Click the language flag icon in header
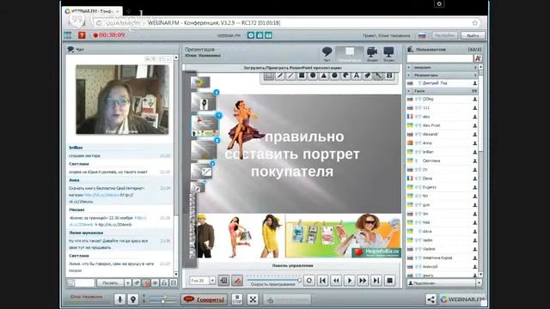Screen dimensions: 550x309 click(x=422, y=35)
